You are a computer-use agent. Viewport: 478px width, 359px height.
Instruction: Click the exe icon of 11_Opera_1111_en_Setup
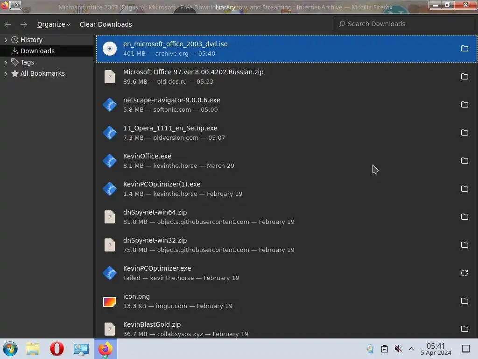pyautogui.click(x=109, y=133)
